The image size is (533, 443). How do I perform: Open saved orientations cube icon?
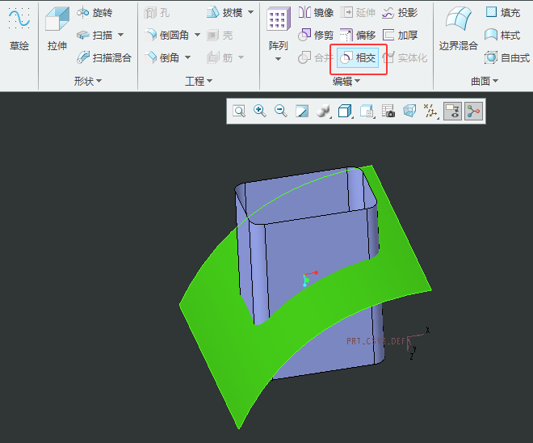click(345, 112)
